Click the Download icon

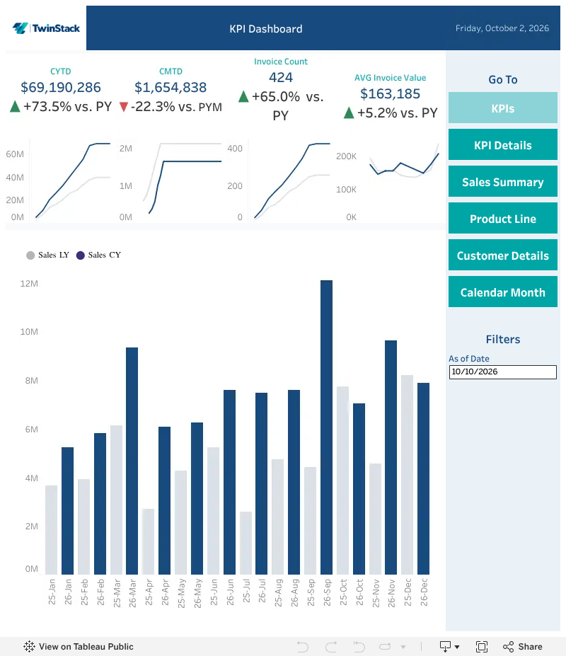tap(445, 647)
